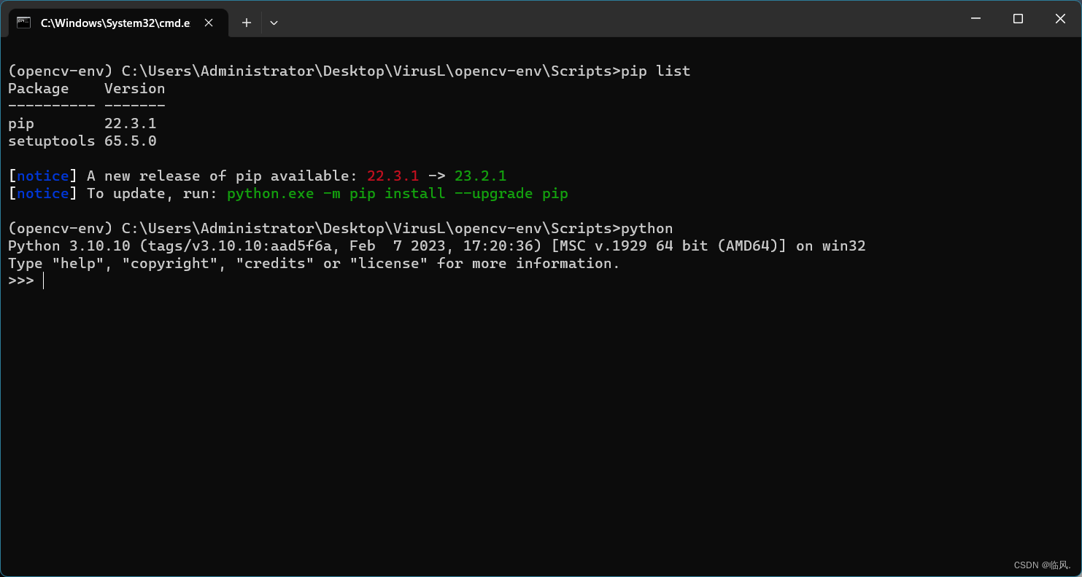This screenshot has width=1082, height=577.
Task: Click the green 'python.exe -m pip install --upgrade pip' command
Action: tap(398, 194)
